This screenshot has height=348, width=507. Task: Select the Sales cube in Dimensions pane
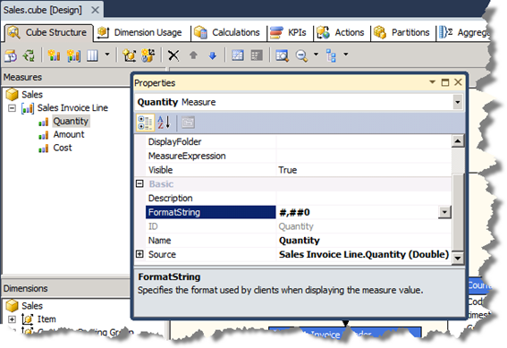[x=32, y=306]
